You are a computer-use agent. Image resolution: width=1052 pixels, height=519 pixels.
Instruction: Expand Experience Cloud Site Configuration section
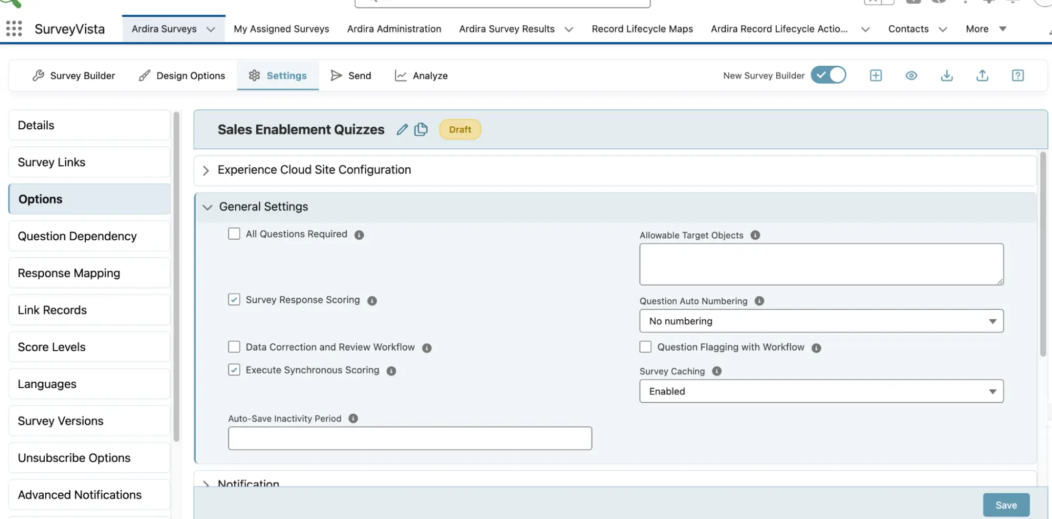pyautogui.click(x=206, y=170)
